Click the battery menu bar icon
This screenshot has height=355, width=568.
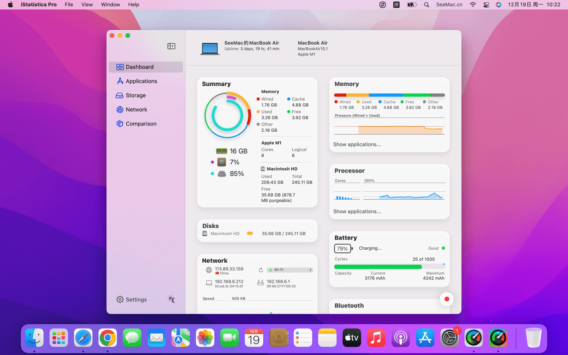[x=412, y=5]
